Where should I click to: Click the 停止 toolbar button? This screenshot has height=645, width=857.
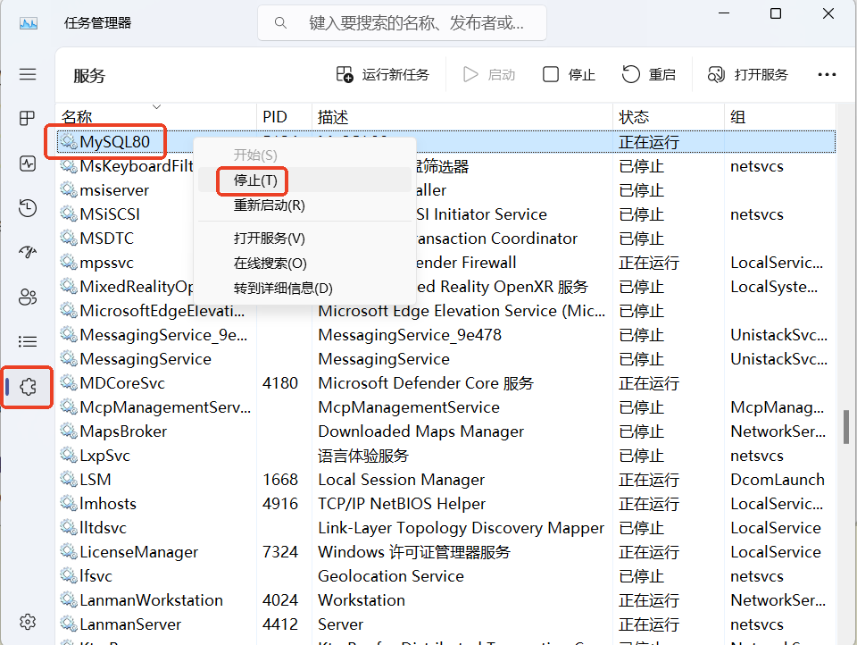point(569,74)
